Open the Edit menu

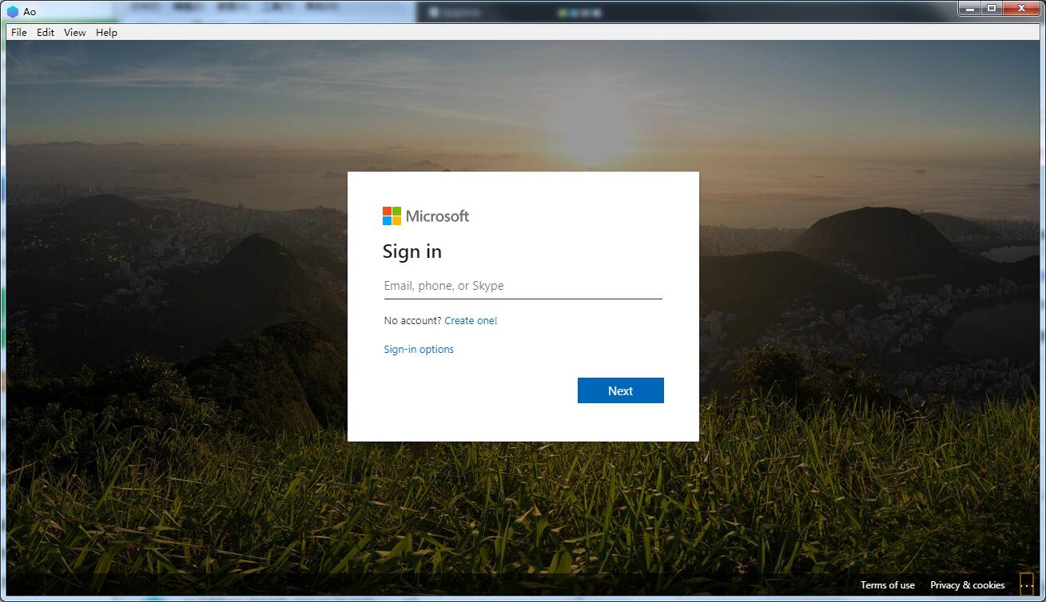point(46,33)
